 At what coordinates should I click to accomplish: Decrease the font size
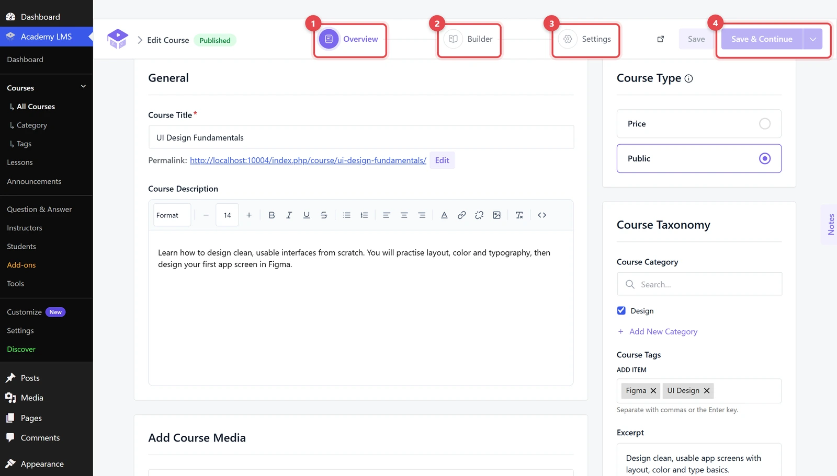pyautogui.click(x=206, y=215)
